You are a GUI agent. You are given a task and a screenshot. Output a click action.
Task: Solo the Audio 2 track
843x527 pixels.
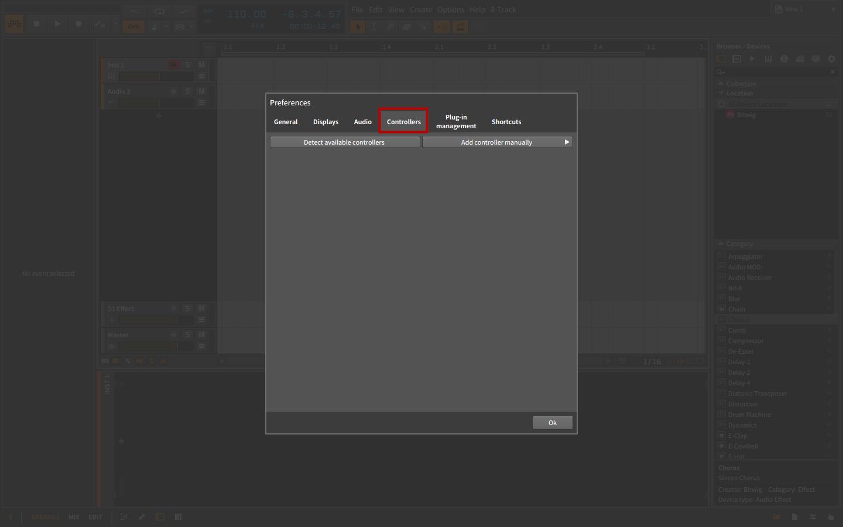187,91
